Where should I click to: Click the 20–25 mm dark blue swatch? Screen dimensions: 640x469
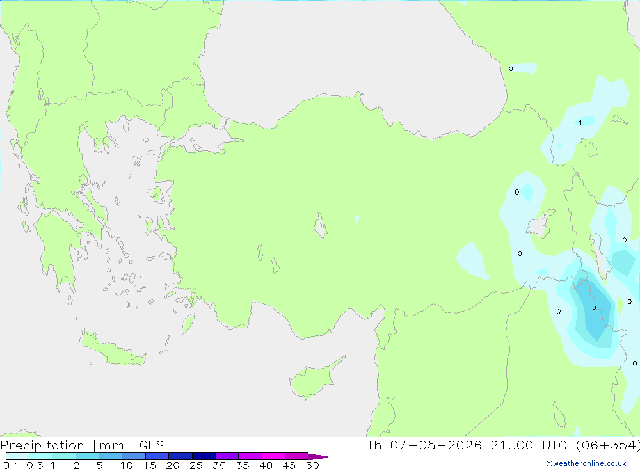180,456
